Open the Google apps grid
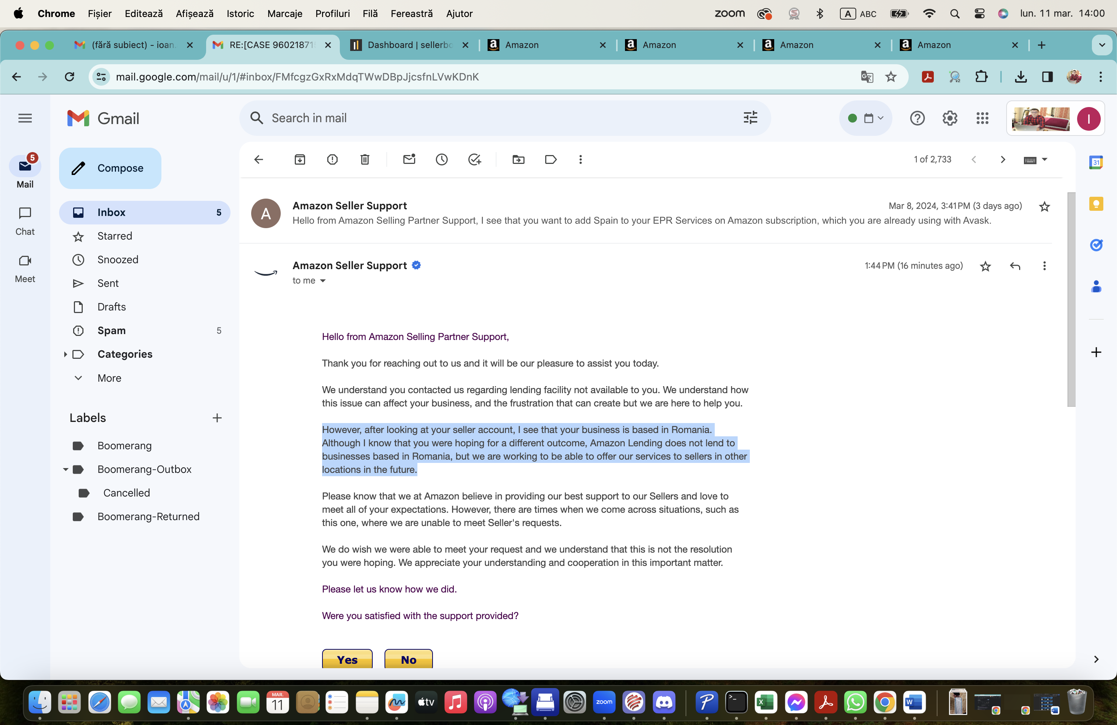1117x725 pixels. [x=982, y=118]
